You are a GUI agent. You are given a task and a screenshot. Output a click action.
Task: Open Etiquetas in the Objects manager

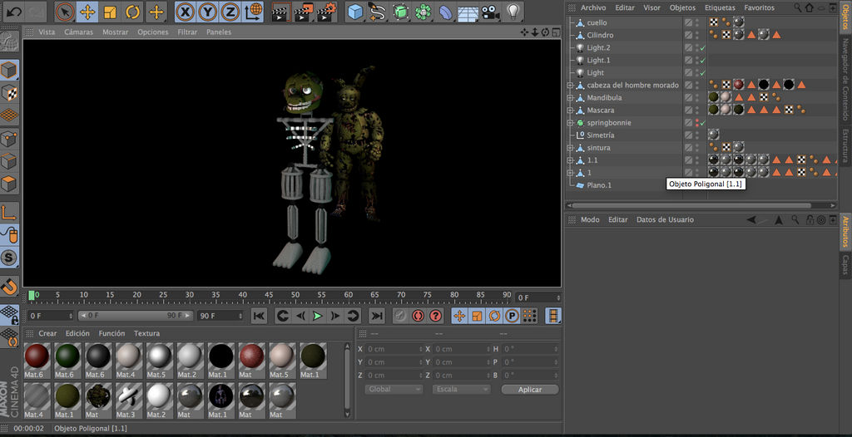[720, 7]
